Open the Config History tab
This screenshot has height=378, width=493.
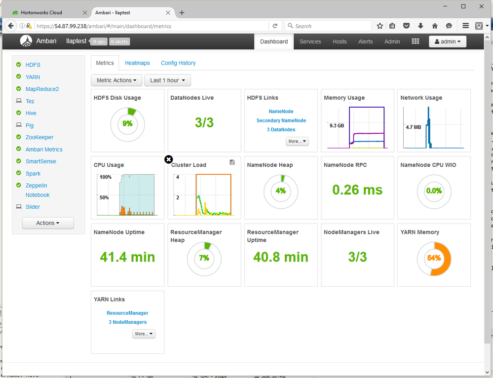pos(178,63)
